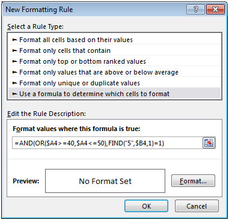This screenshot has height=220, width=229.
Task: Click arrow bullet beside 'Use a formula' rule
Action: point(14,94)
